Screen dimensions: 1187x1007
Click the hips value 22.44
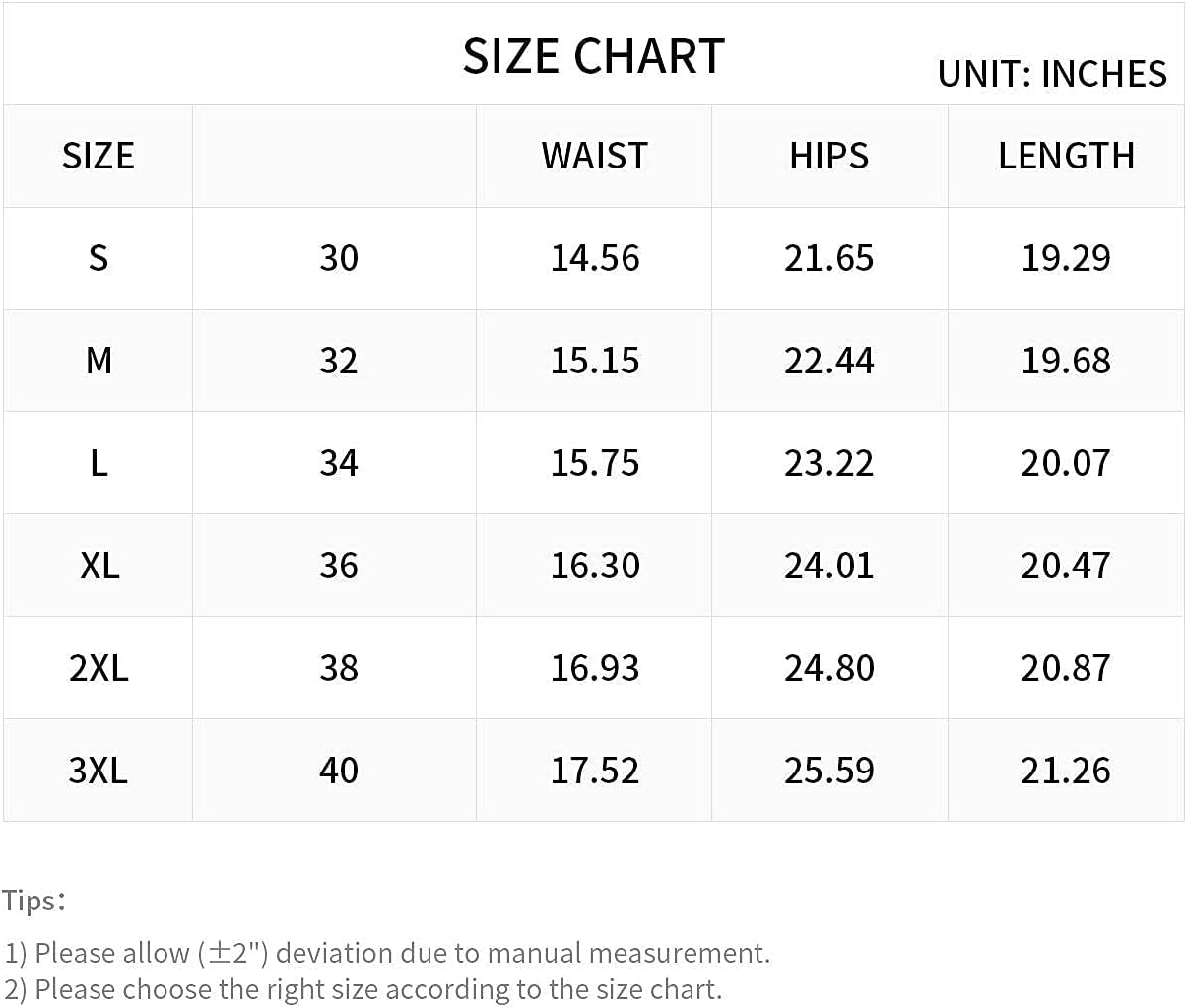pos(828,361)
